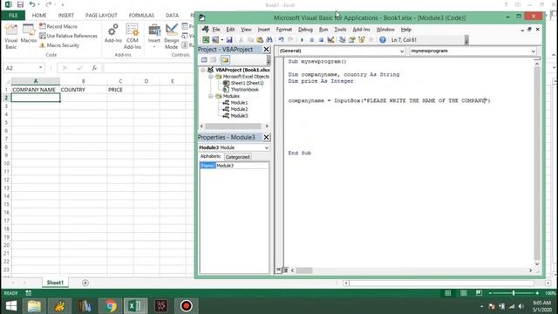558x314 pixels.
Task: Switch to the FORMULAS ribbon tab
Action: 141,16
